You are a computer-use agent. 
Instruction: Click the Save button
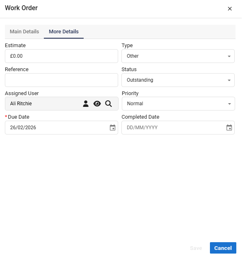click(196, 248)
